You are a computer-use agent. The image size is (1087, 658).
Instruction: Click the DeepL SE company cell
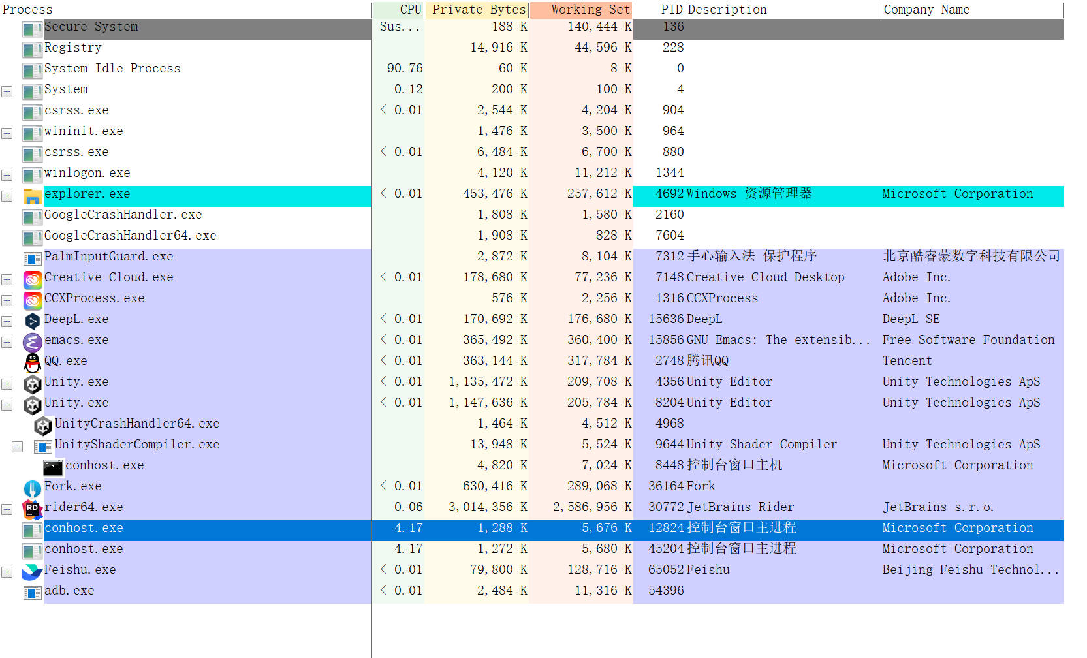(x=911, y=319)
